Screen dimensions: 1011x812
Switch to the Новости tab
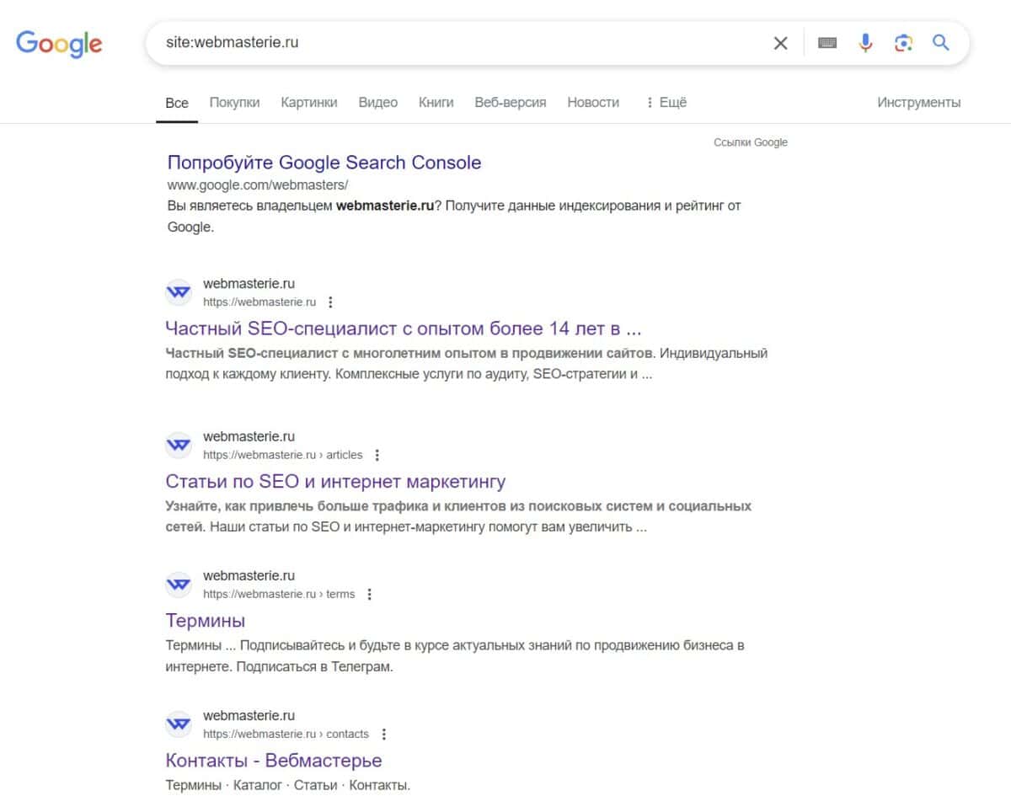coord(592,102)
